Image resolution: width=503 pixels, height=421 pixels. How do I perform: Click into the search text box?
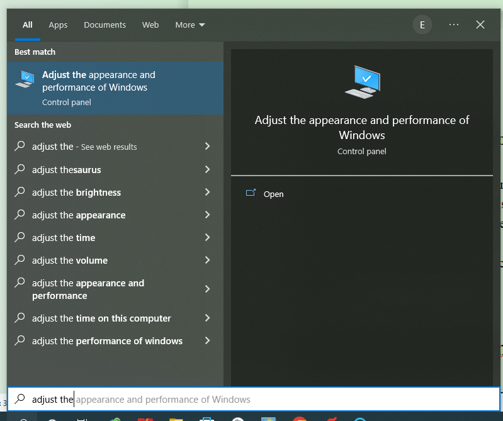click(254, 399)
